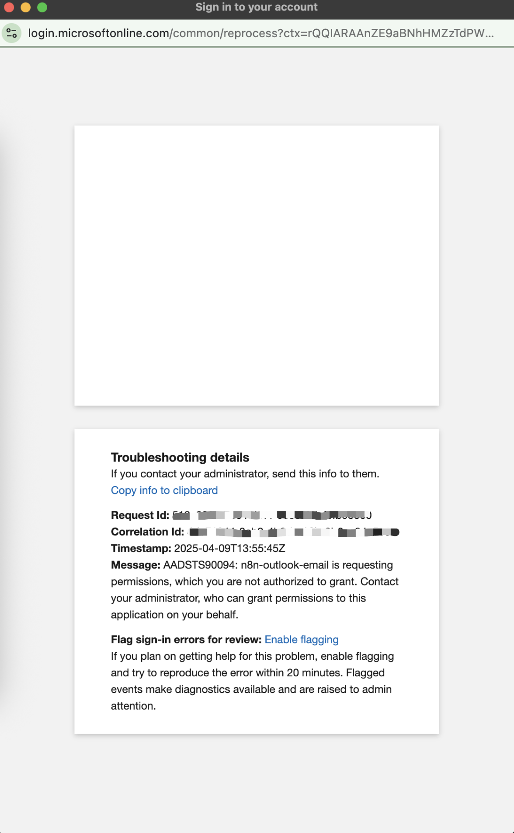The width and height of the screenshot is (514, 833).
Task: Copy info to clipboard
Action: point(164,490)
